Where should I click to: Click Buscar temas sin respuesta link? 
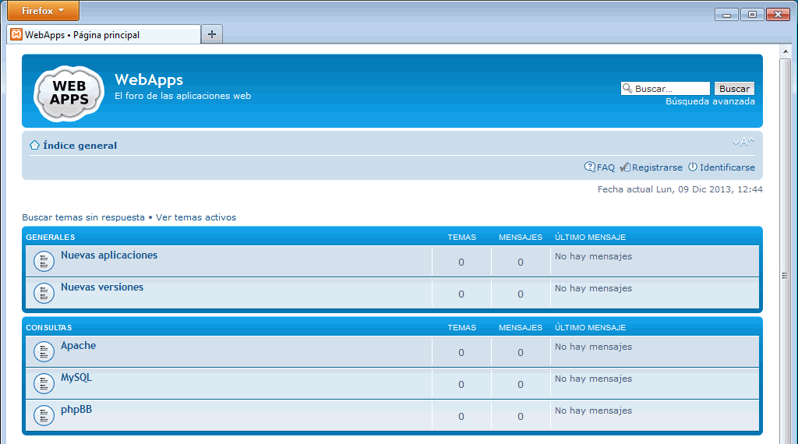point(83,217)
